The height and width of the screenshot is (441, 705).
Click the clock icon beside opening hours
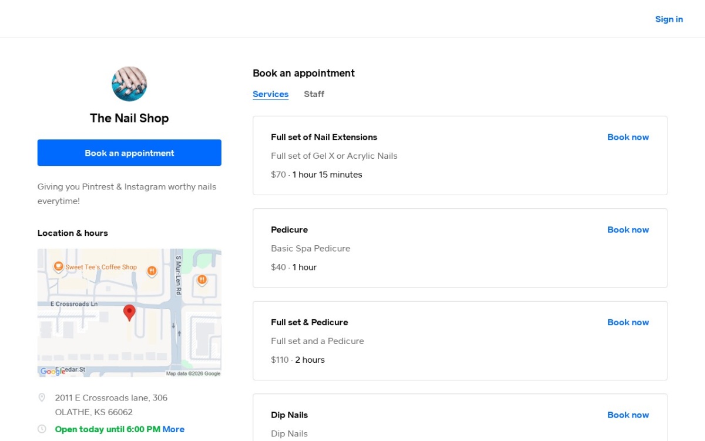click(x=42, y=429)
